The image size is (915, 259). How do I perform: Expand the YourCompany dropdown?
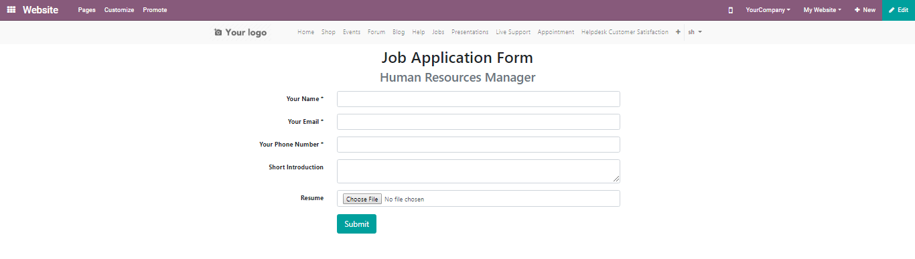click(x=768, y=10)
